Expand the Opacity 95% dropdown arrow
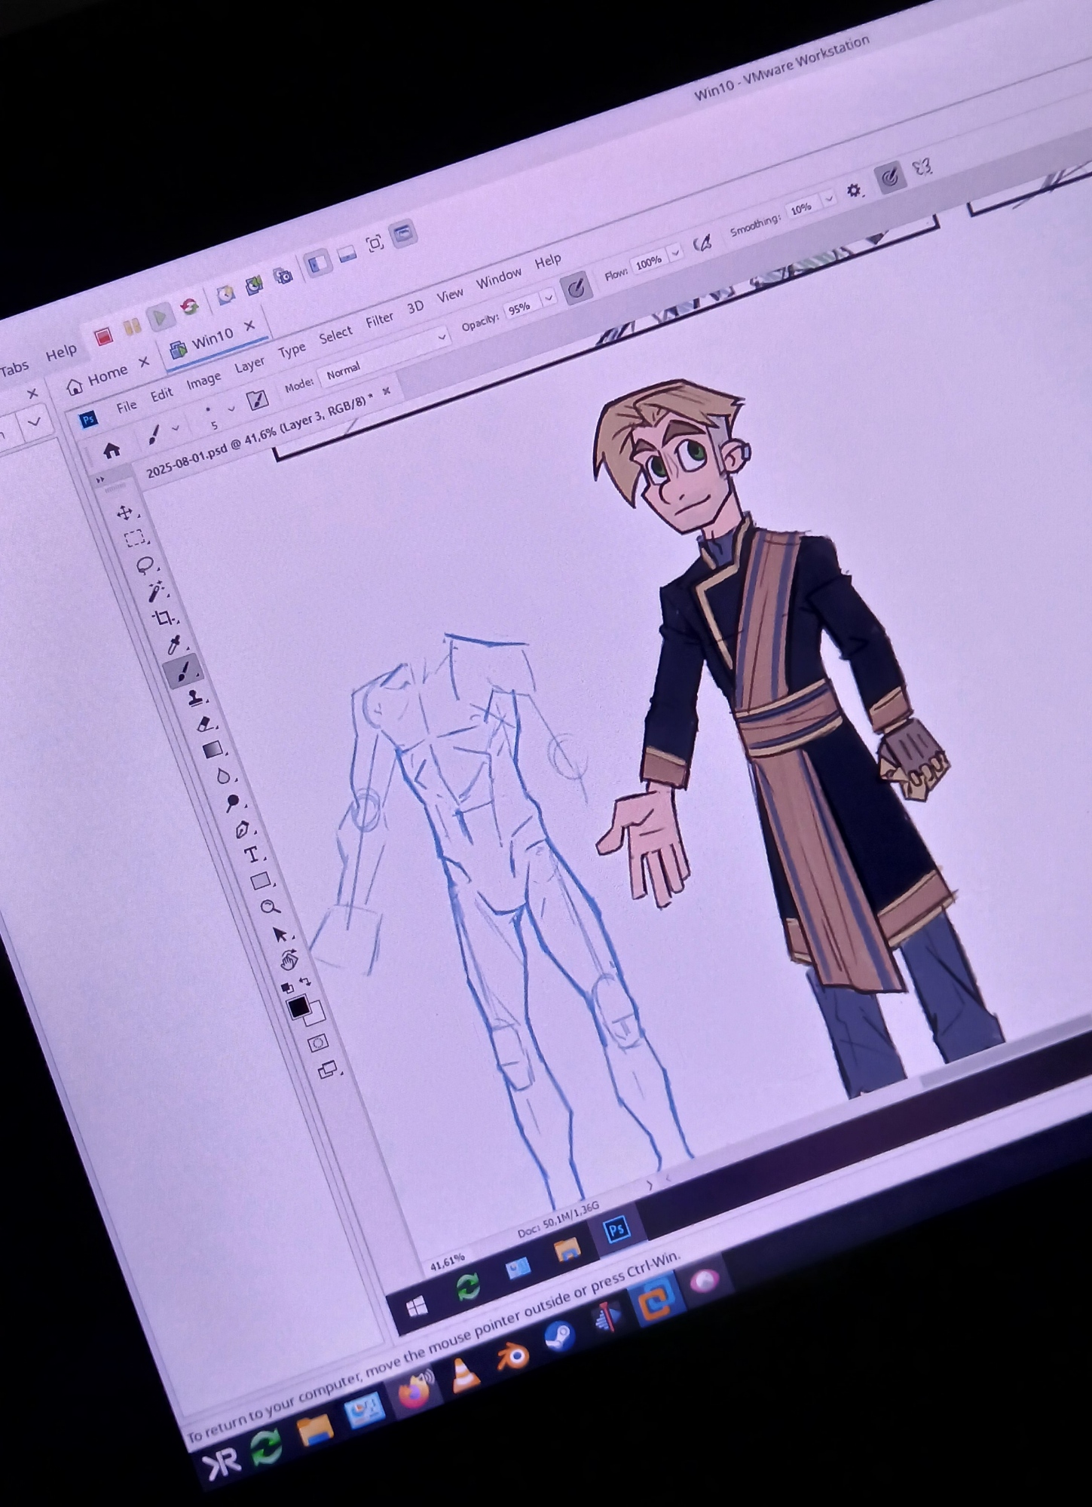The image size is (1092, 1507). (549, 298)
